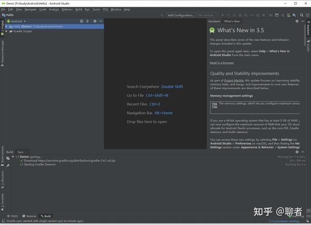The height and width of the screenshot is (225, 311).
Task: Click the Toggle view icon in Build panel
Action: 8,158
